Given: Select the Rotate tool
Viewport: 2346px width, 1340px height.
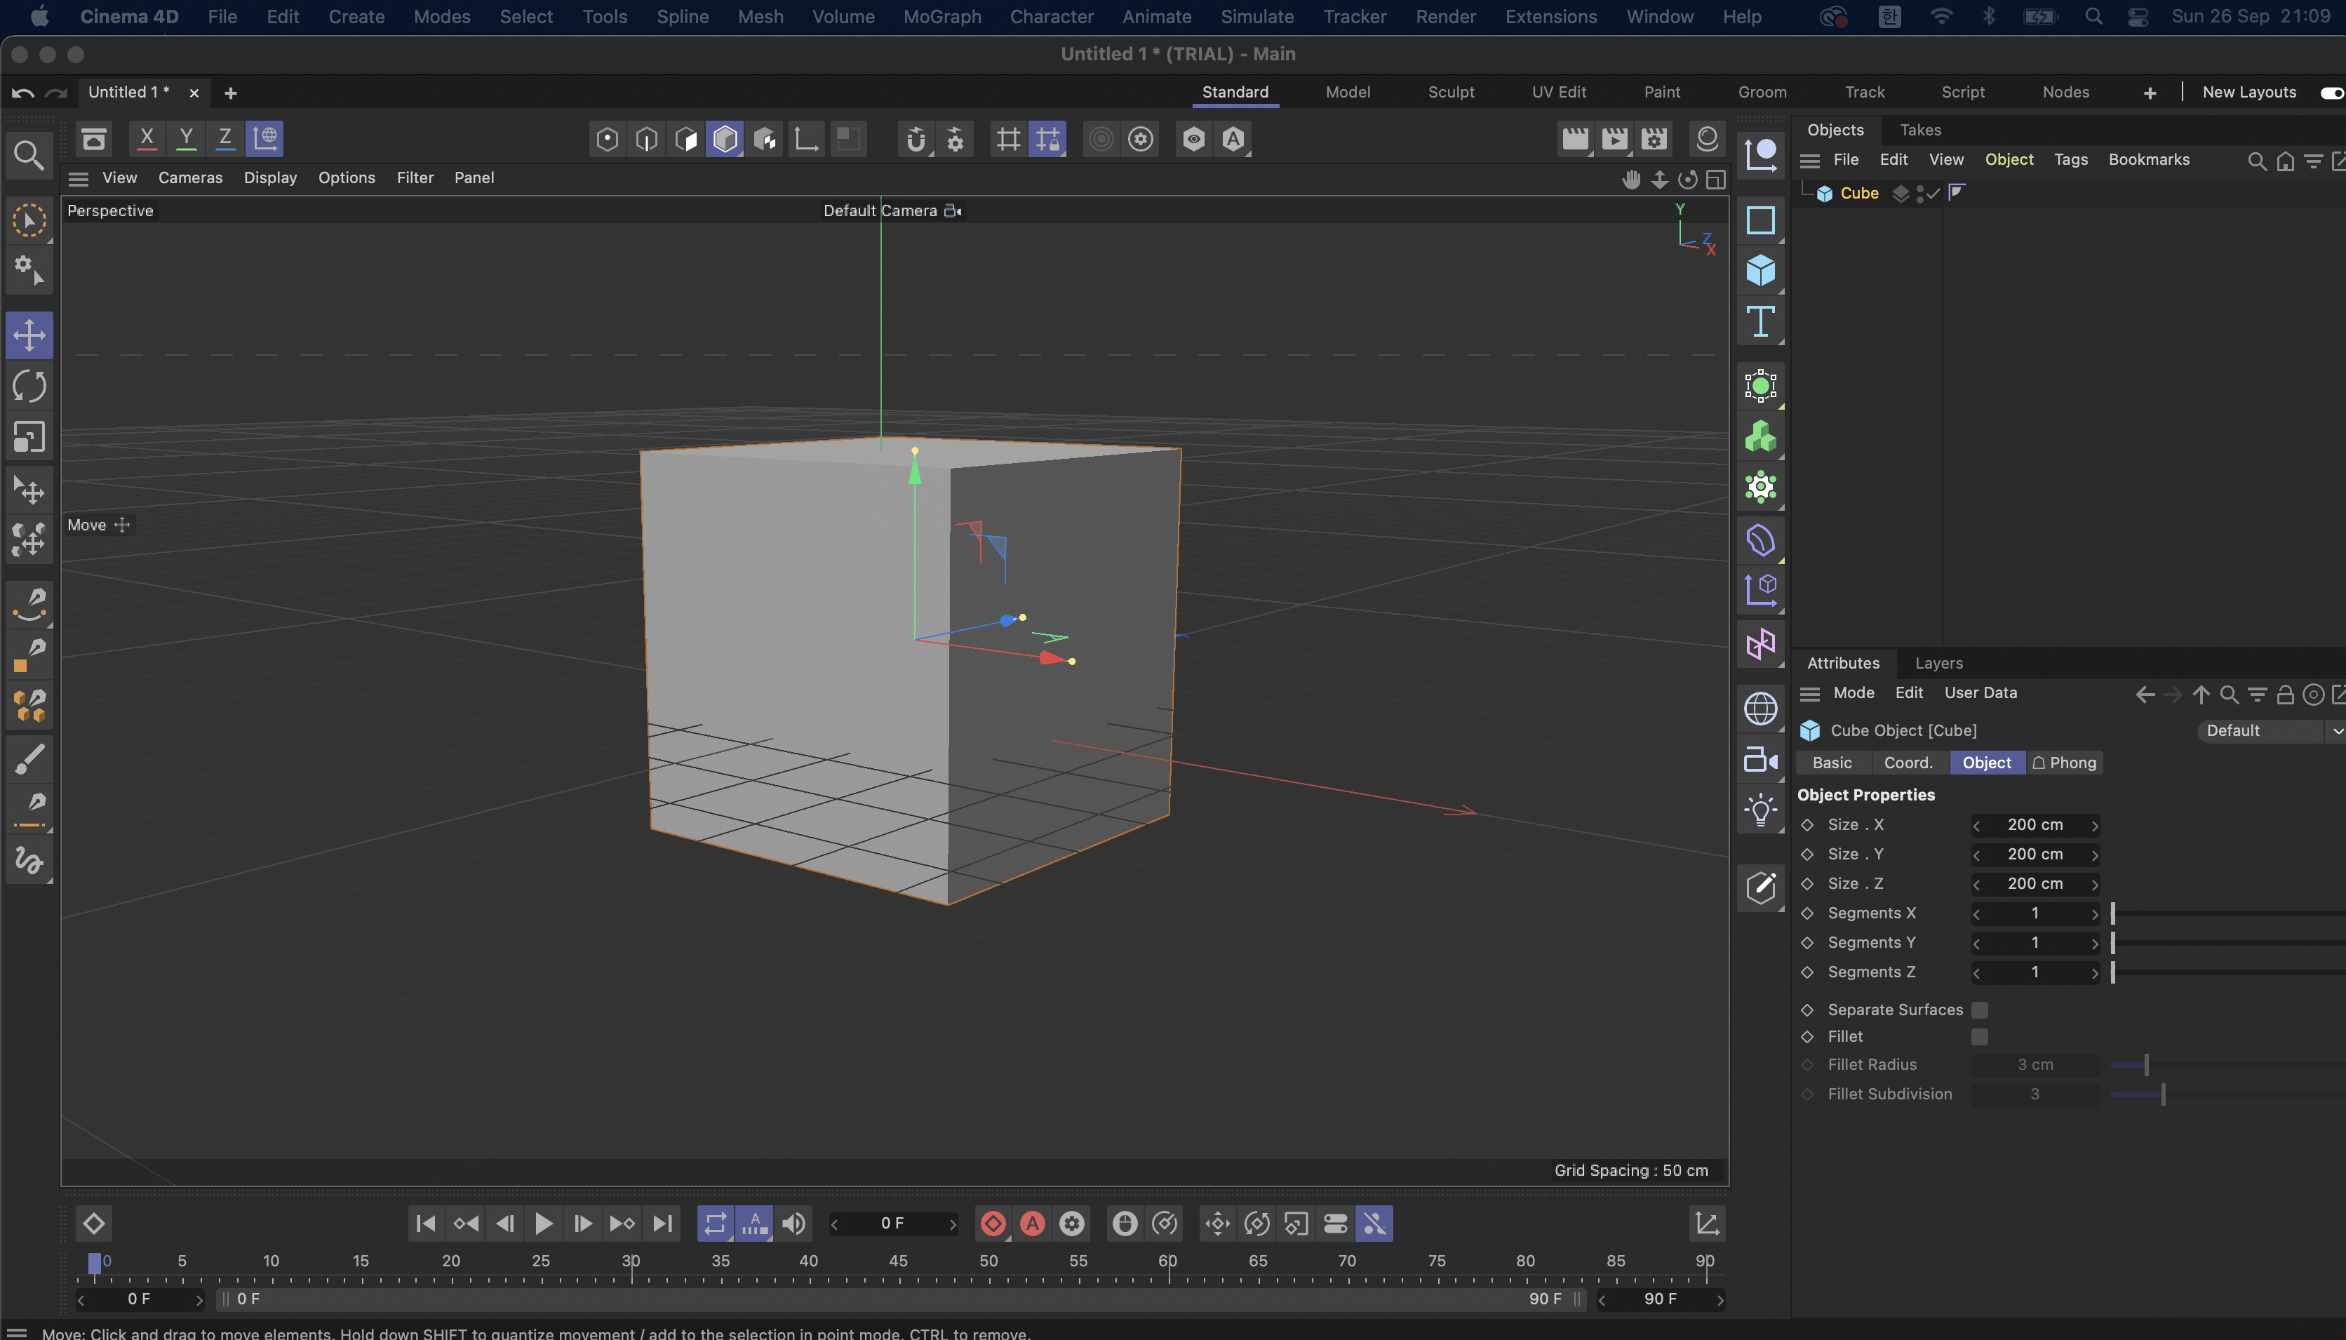Looking at the screenshot, I should [x=29, y=387].
